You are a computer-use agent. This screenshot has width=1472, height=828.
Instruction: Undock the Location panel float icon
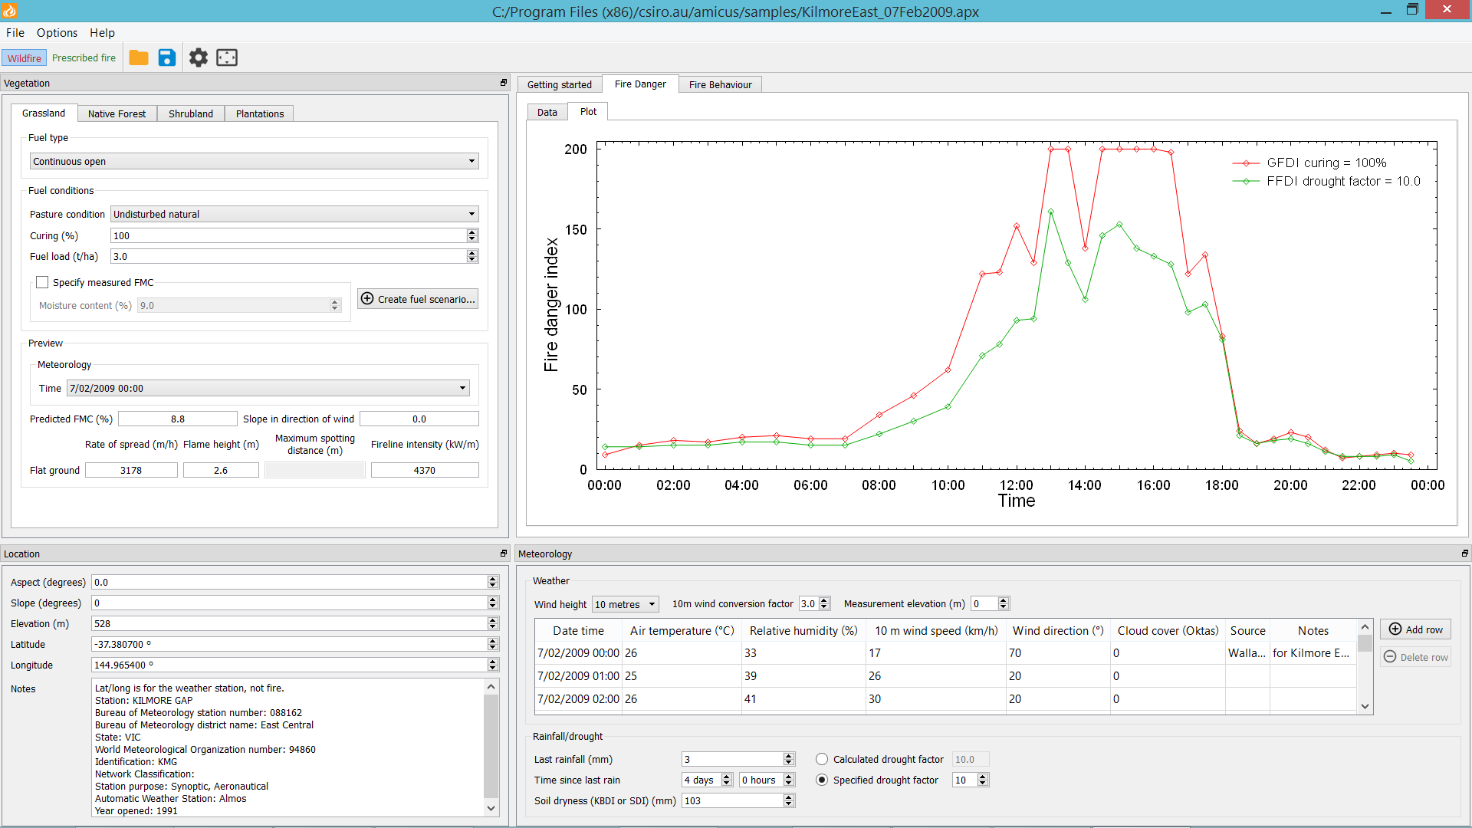pos(504,554)
